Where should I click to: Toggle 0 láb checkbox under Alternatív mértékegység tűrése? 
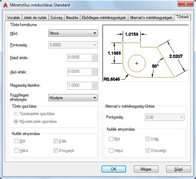(148, 139)
